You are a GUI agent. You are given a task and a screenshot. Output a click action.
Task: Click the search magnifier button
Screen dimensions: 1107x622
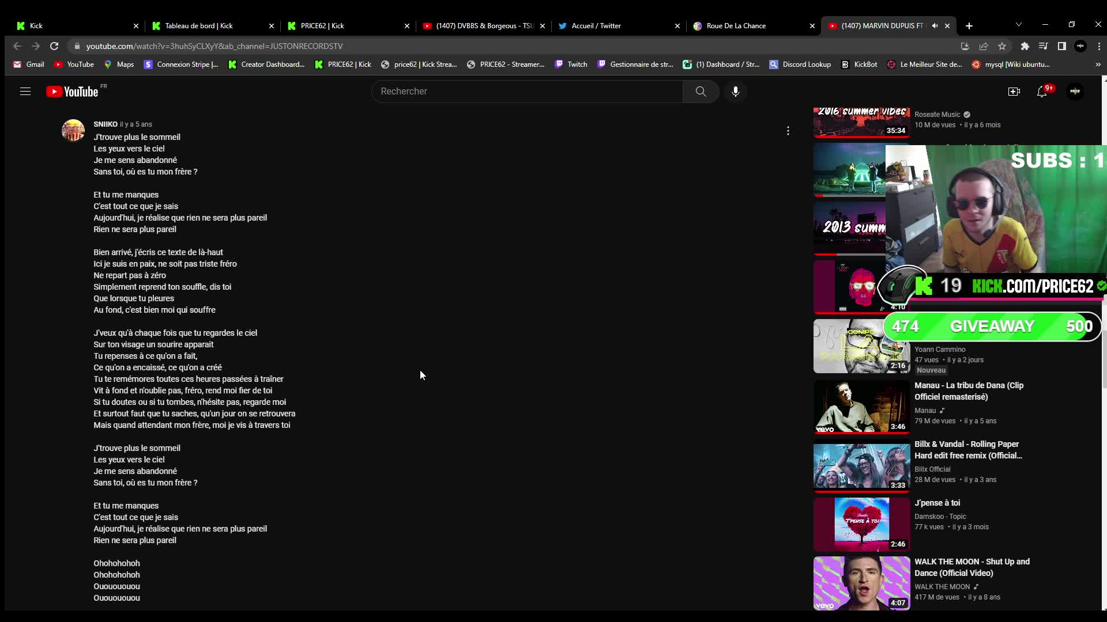[701, 92]
